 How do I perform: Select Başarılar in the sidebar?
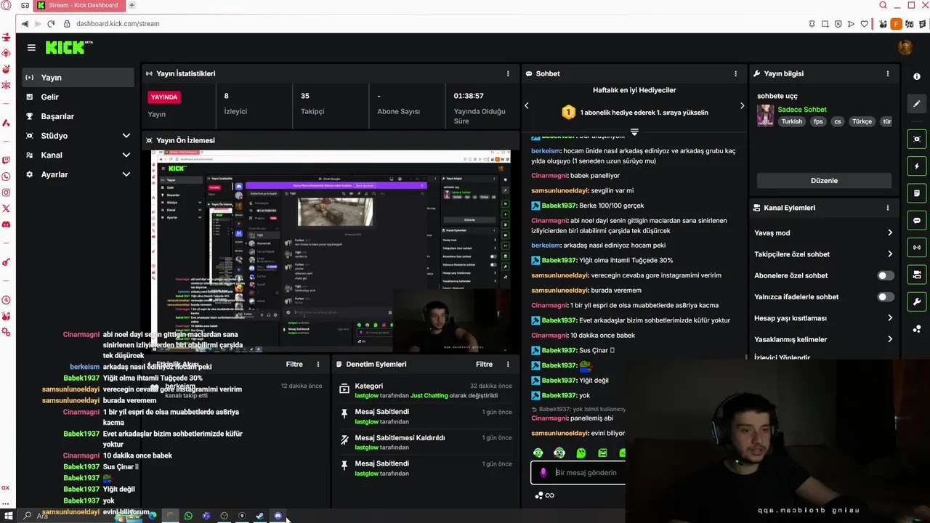(78, 116)
